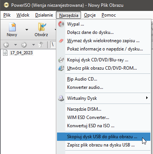Open the back-history dropdown arrow
The height and width of the screenshot is (154, 153).
tap(15, 44)
